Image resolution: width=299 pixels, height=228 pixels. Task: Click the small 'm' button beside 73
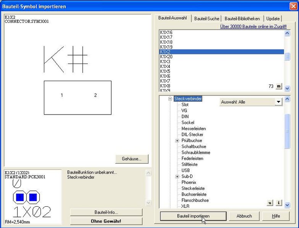point(278,86)
